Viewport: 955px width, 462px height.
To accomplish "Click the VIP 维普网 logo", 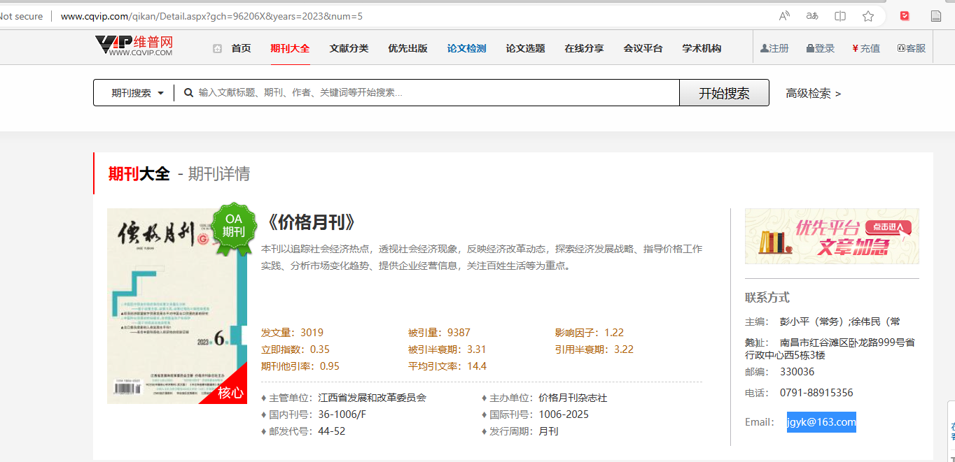I will tap(134, 46).
